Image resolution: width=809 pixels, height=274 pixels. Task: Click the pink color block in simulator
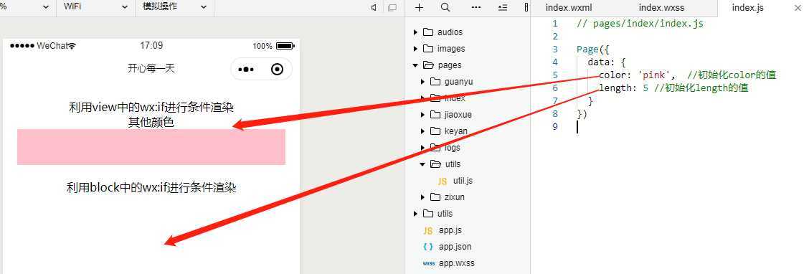(151, 147)
